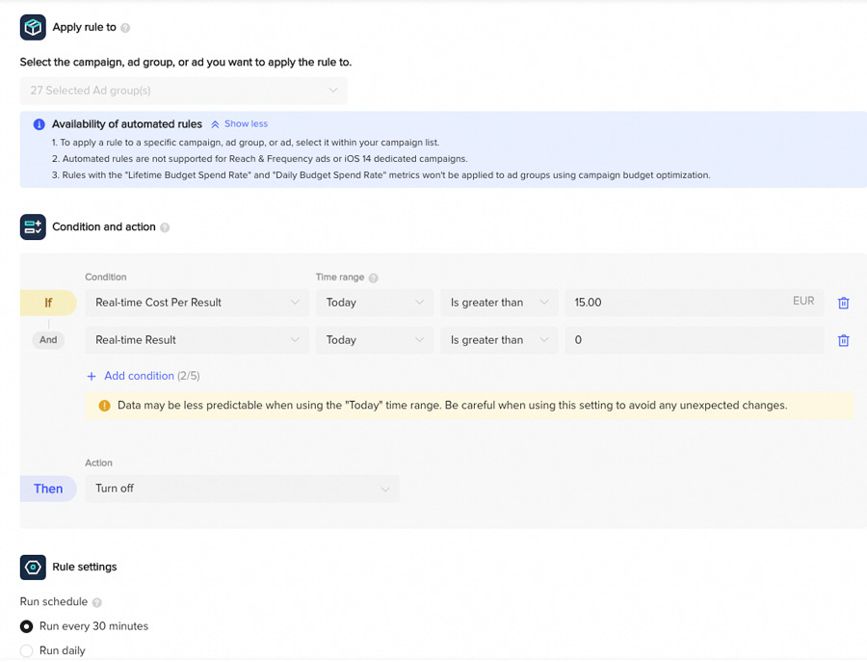Click the Time range help icon
Viewport: 867px width, 662px height.
(x=374, y=278)
